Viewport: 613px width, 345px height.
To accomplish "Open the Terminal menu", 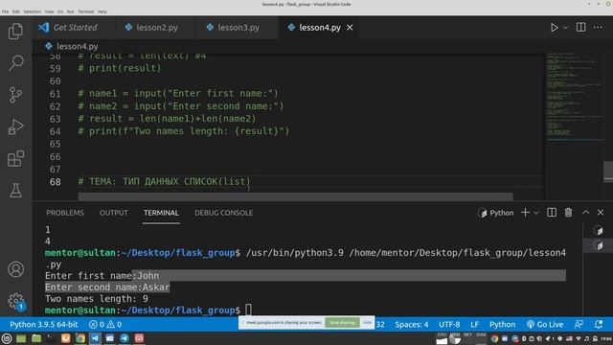I will pos(85,11).
